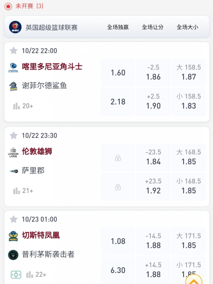Select over 大 171.5 at 1.85
213x284 pixels.
tap(189, 241)
